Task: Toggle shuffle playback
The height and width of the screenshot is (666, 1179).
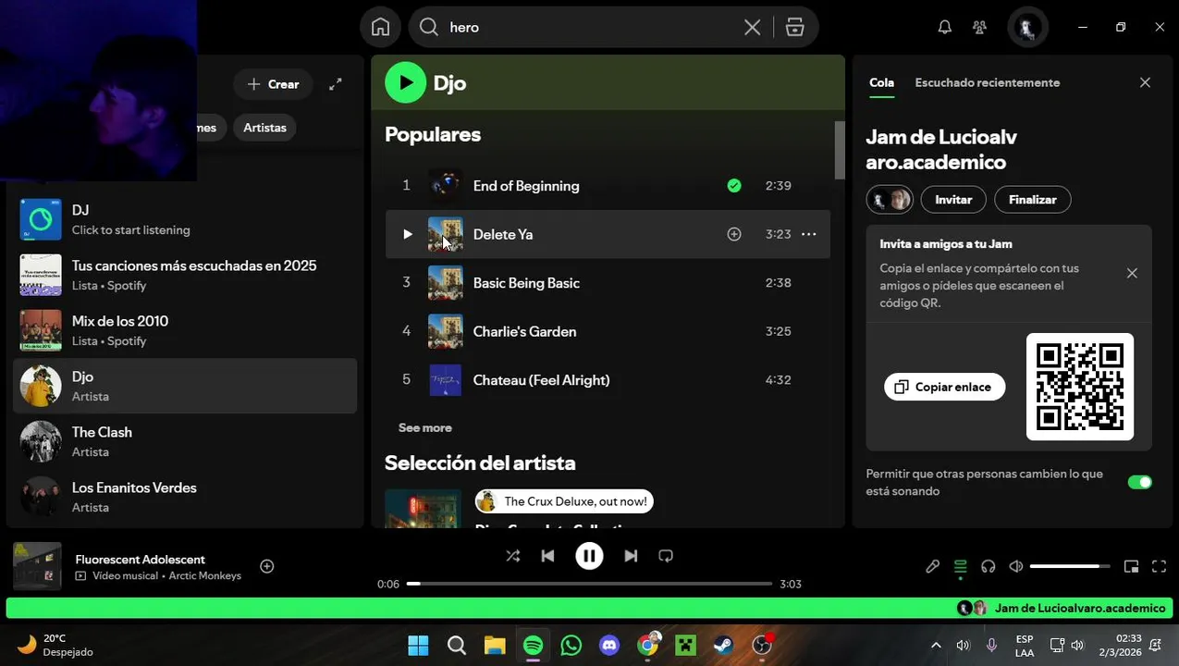Action: (x=513, y=556)
